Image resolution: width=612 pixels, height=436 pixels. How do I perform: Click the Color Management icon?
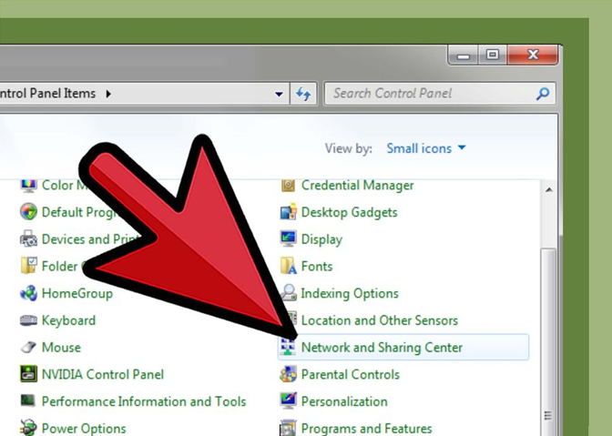click(28, 186)
